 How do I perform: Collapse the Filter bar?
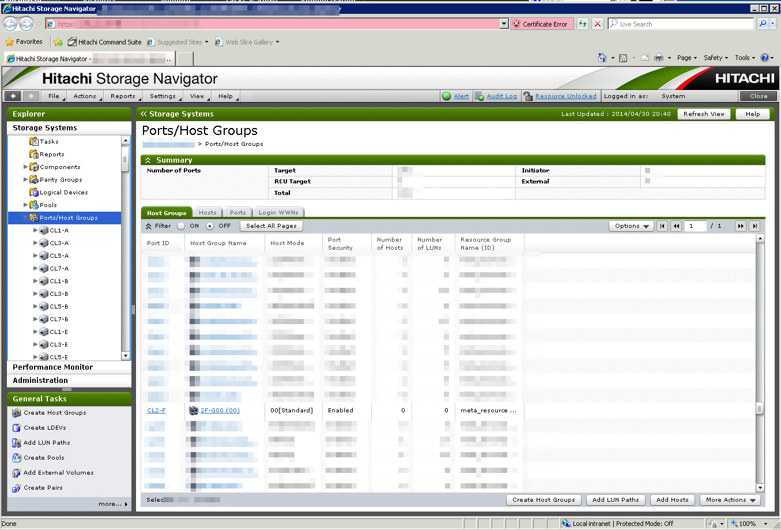click(149, 226)
